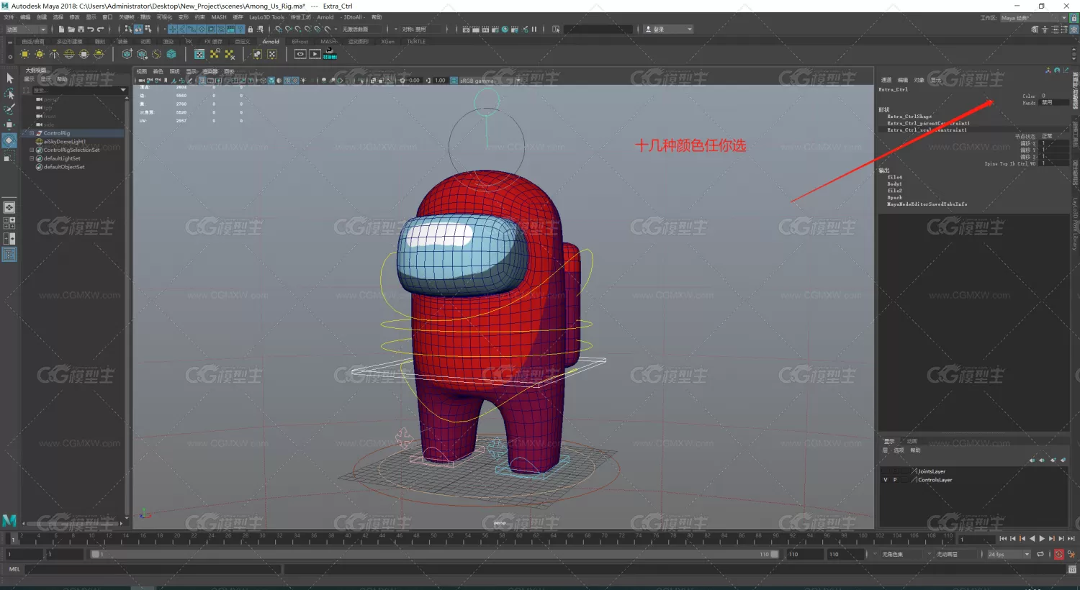The image size is (1080, 590).
Task: Start Arnold render play icon on shelf
Action: pyautogui.click(x=315, y=54)
